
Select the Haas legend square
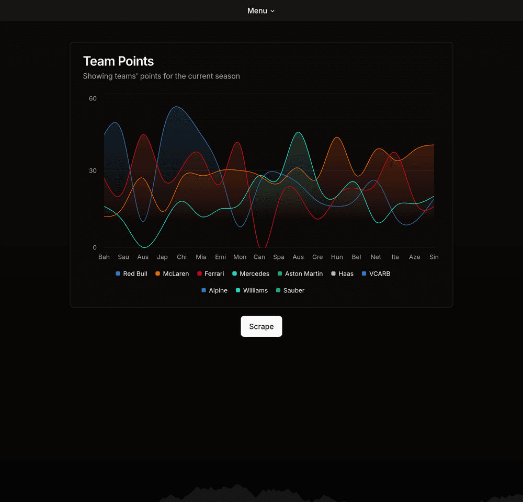(333, 273)
